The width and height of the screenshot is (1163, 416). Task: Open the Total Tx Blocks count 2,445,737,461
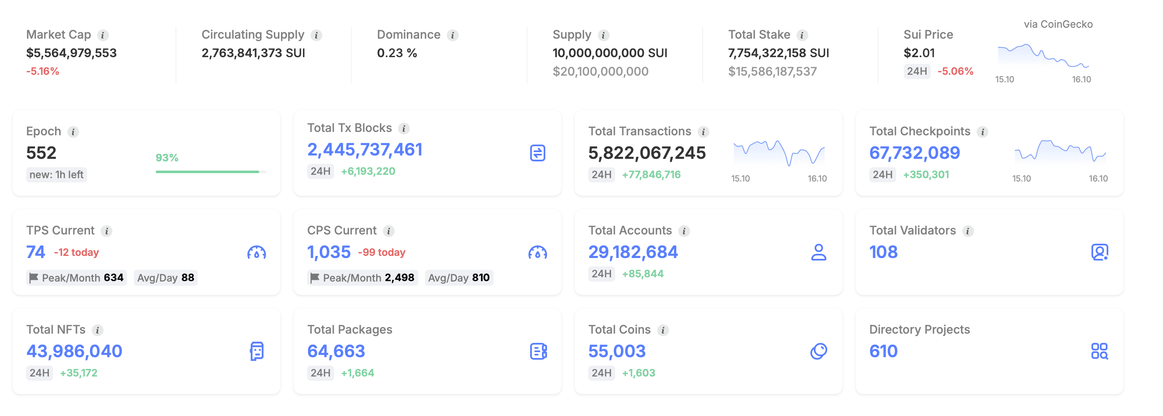pyautogui.click(x=364, y=150)
